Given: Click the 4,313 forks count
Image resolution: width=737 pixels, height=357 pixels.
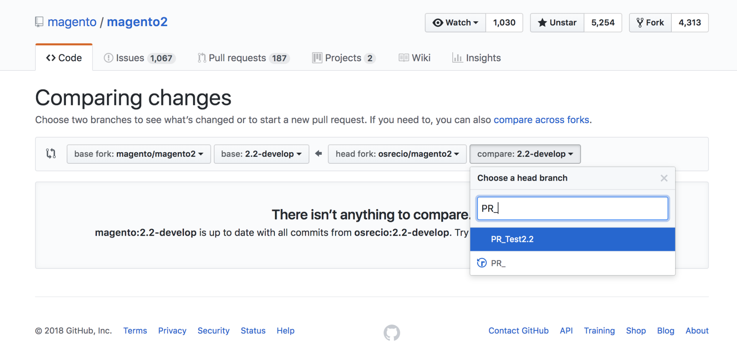Looking at the screenshot, I should point(690,22).
